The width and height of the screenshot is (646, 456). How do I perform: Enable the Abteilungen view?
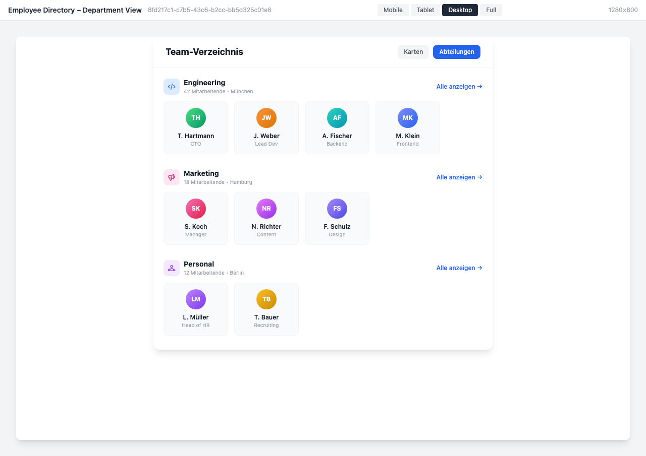click(x=456, y=51)
